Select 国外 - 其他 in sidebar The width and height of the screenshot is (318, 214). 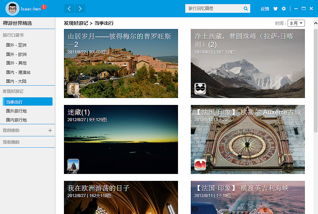(x=16, y=63)
